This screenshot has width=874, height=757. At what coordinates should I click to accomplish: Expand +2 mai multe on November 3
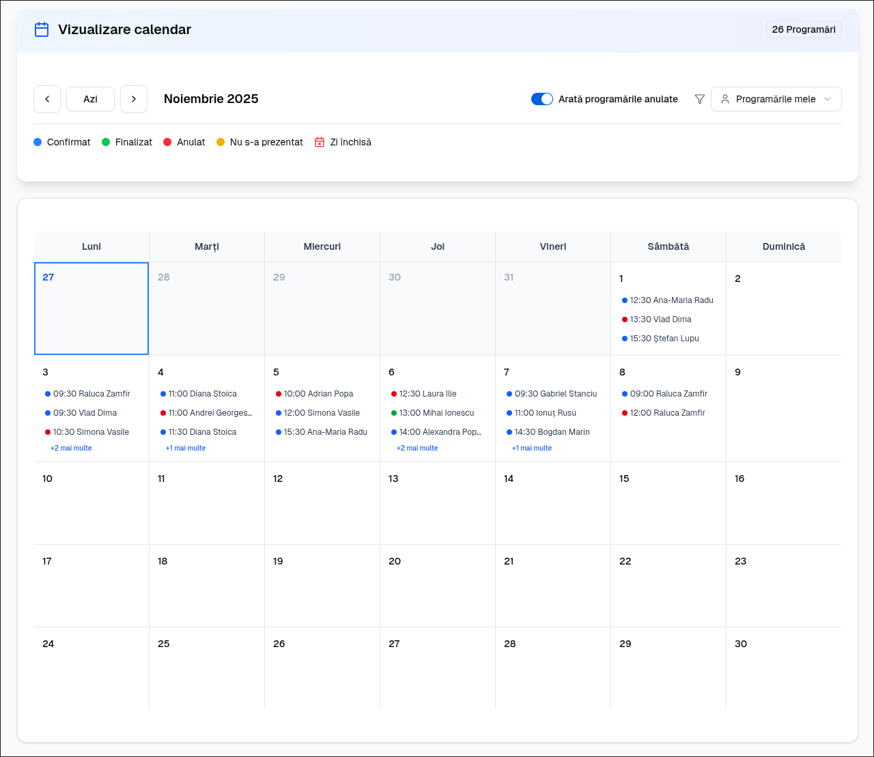pyautogui.click(x=71, y=448)
